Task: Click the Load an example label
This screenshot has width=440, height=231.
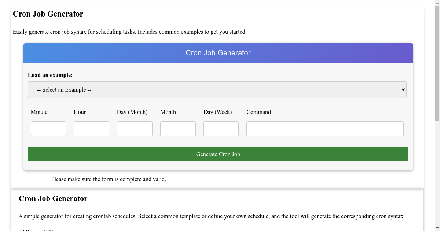Action: tap(50, 75)
